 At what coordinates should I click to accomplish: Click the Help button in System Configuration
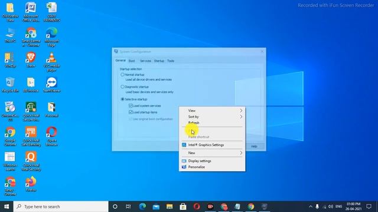pos(254,146)
